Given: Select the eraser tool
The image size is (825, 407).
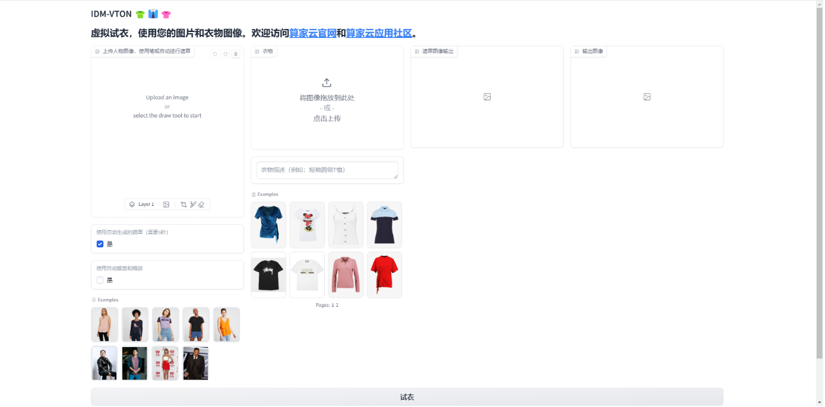Looking at the screenshot, I should (x=201, y=204).
